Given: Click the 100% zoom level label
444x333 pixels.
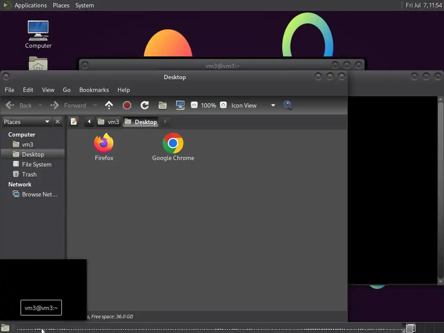Looking at the screenshot, I should point(209,105).
